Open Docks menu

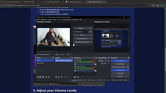pyautogui.click(x=54, y=20)
